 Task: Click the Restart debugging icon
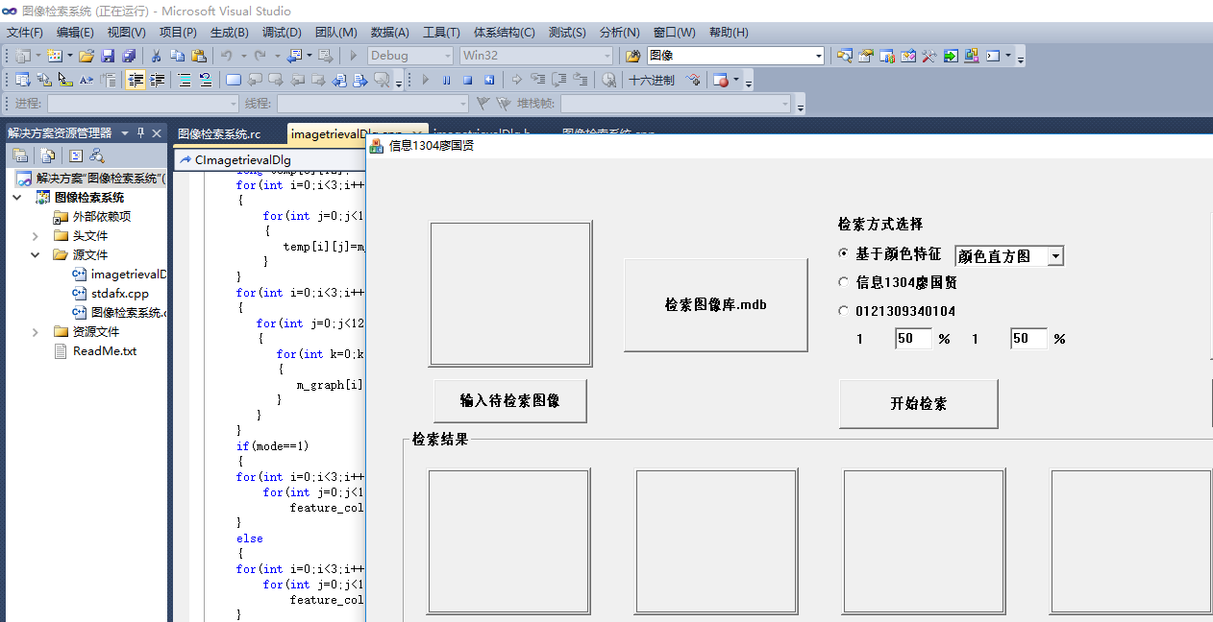(x=489, y=80)
